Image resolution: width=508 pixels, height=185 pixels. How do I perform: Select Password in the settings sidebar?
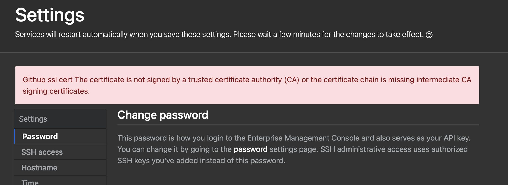[x=40, y=137]
